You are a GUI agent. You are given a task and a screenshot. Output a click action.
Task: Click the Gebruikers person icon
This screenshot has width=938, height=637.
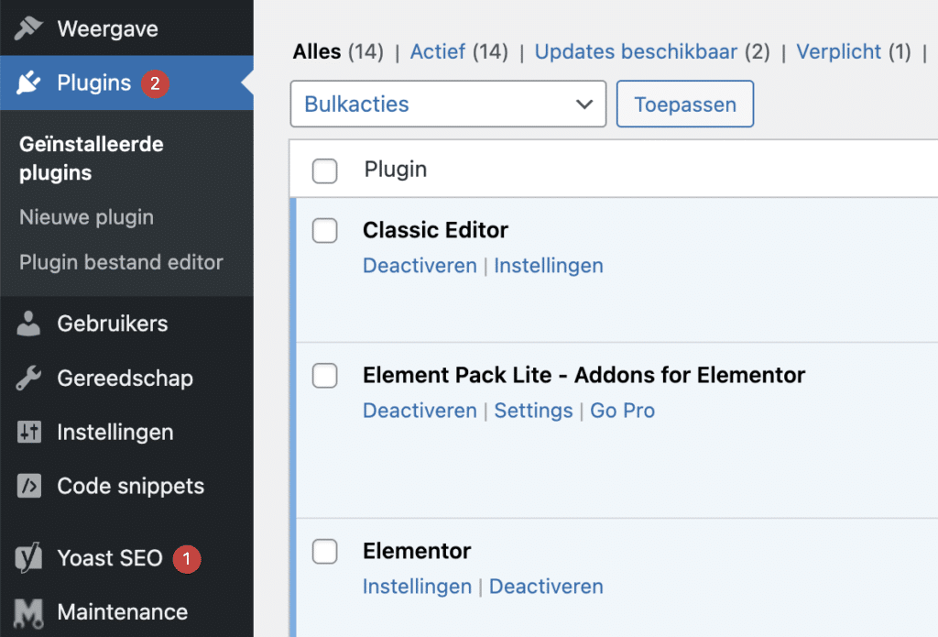click(x=28, y=324)
